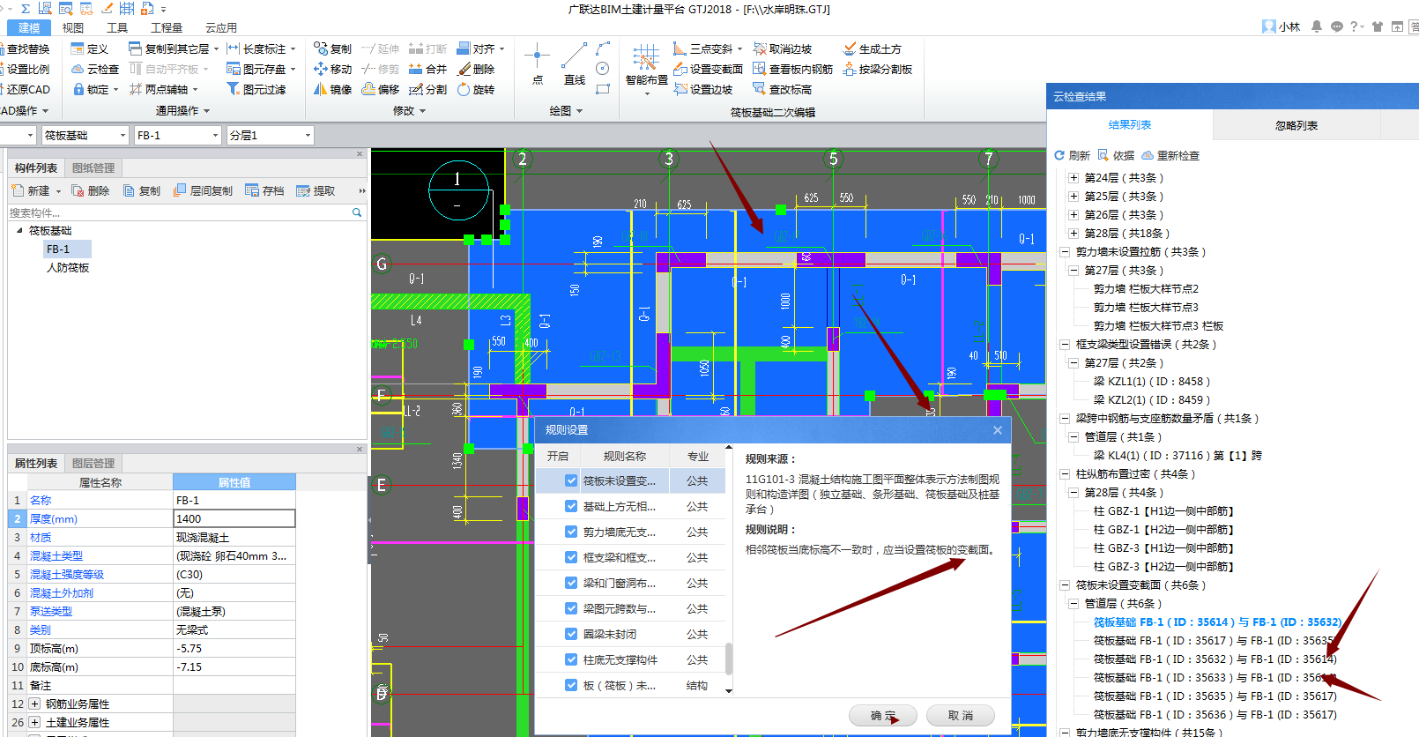Click the 分割 split tool

[x=428, y=89]
